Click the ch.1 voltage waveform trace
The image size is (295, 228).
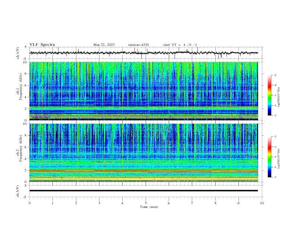(143, 53)
